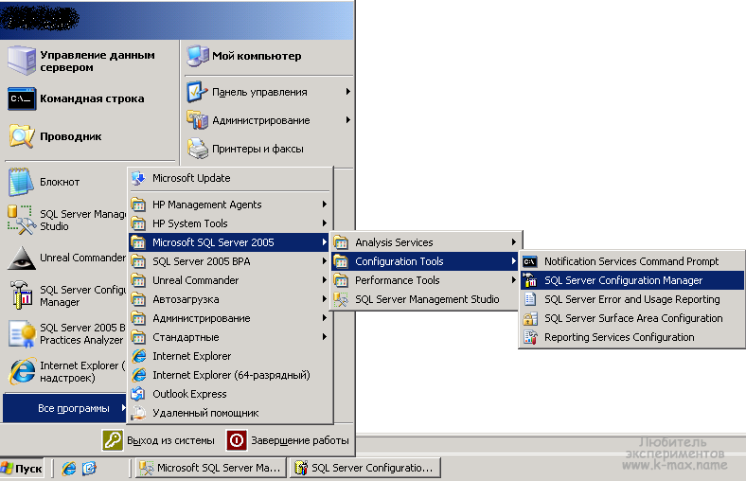Open Принтеры и факсы
This screenshot has height=481, width=746.
(x=268, y=149)
